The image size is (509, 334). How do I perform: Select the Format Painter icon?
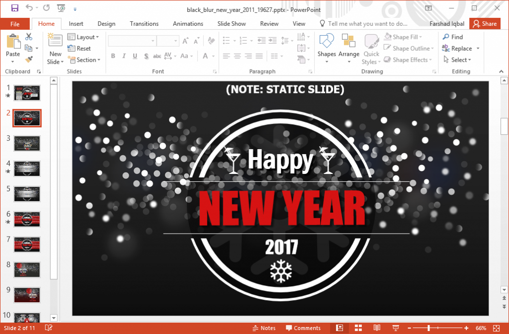pyautogui.click(x=29, y=59)
